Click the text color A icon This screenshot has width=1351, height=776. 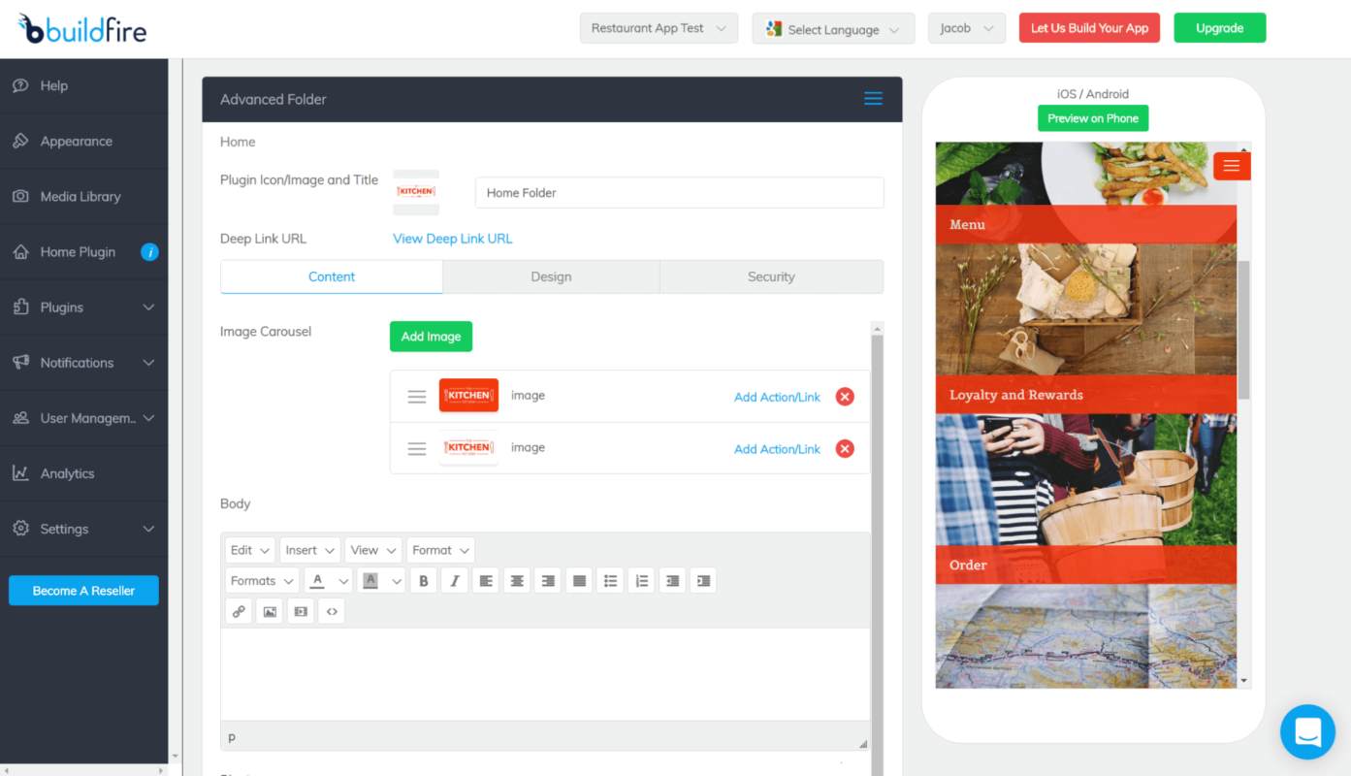click(318, 581)
